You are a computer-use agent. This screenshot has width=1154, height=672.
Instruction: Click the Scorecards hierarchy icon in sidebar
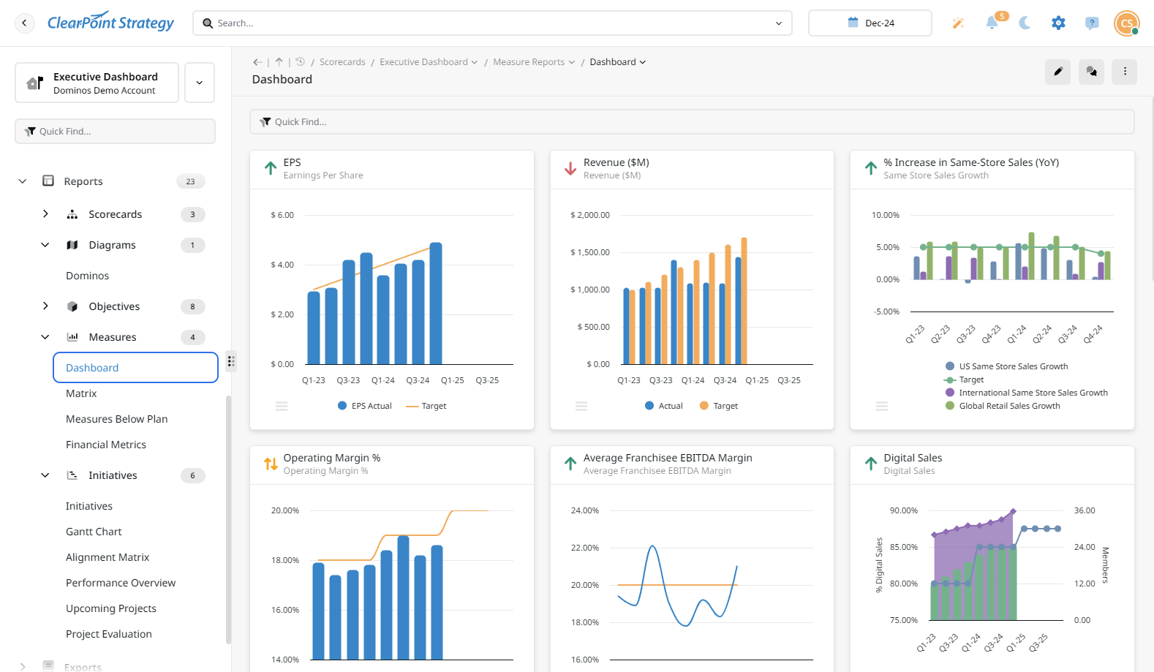(x=72, y=214)
